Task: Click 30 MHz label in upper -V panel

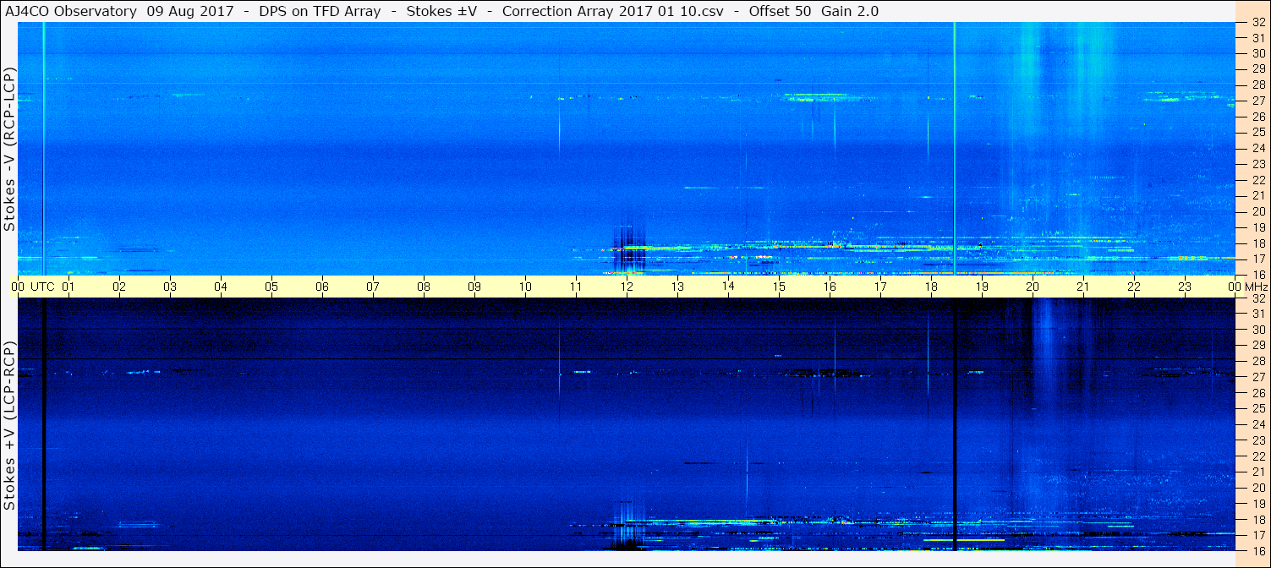Action: (1257, 52)
